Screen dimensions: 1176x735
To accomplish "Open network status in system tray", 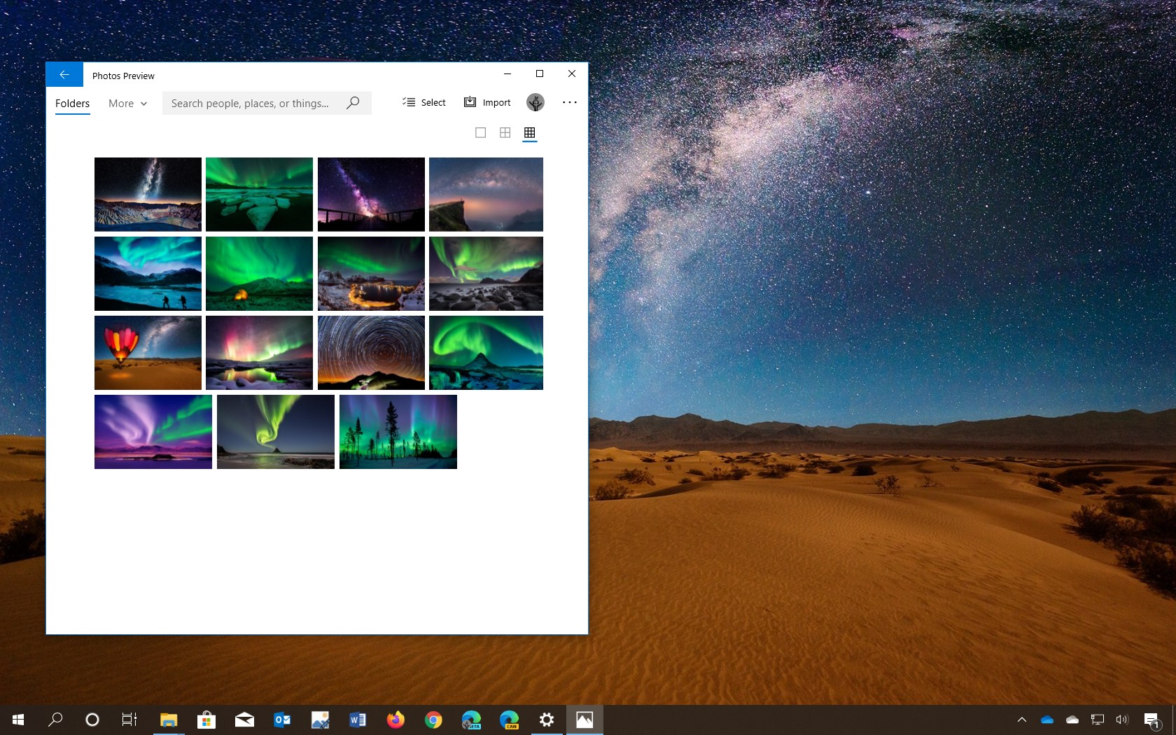I will (x=1098, y=720).
